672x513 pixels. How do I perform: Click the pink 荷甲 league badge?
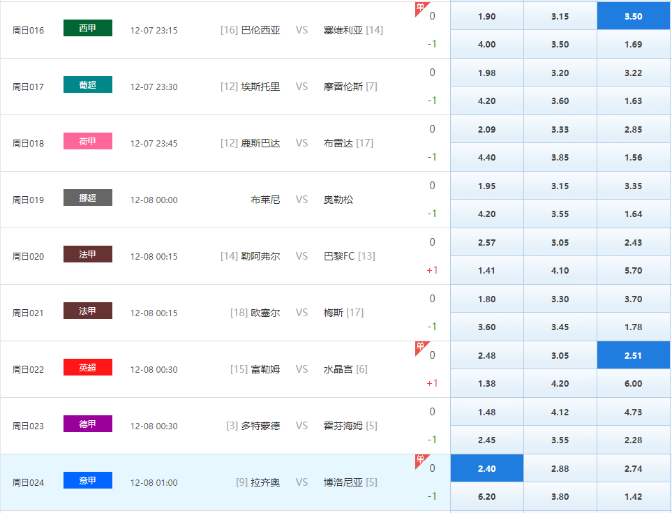pos(87,141)
